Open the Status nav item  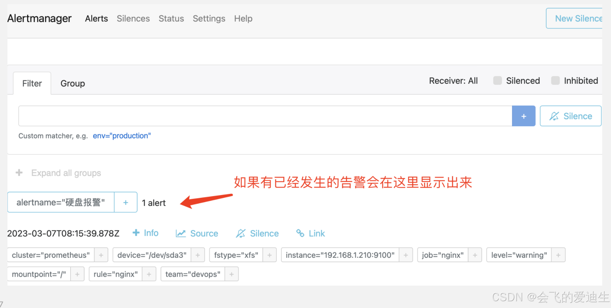(x=171, y=19)
